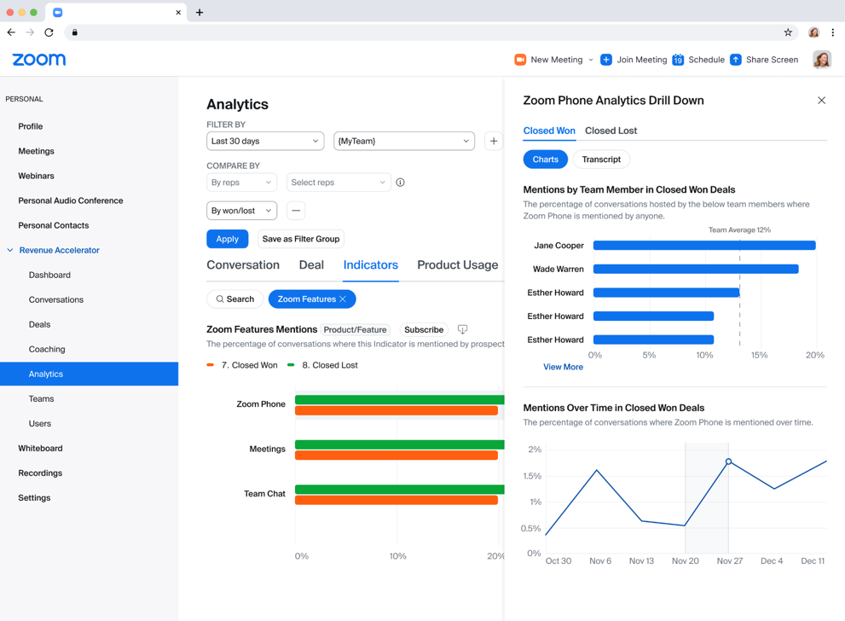Click the highlighted Nov 27 data point
Image resolution: width=845 pixels, height=621 pixels.
click(728, 461)
